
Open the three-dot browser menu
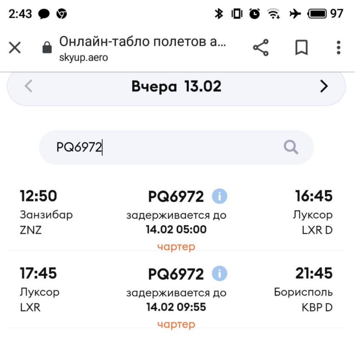click(x=339, y=47)
